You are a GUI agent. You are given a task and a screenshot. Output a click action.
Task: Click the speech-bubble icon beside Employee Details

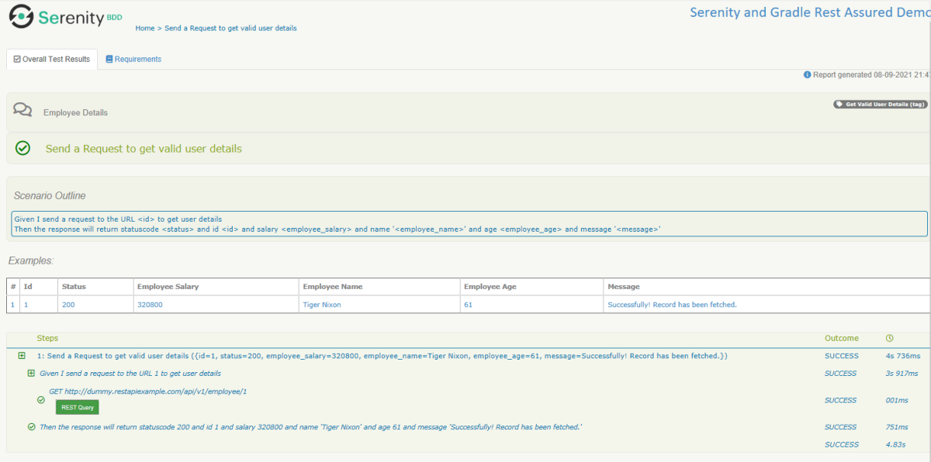click(x=22, y=109)
